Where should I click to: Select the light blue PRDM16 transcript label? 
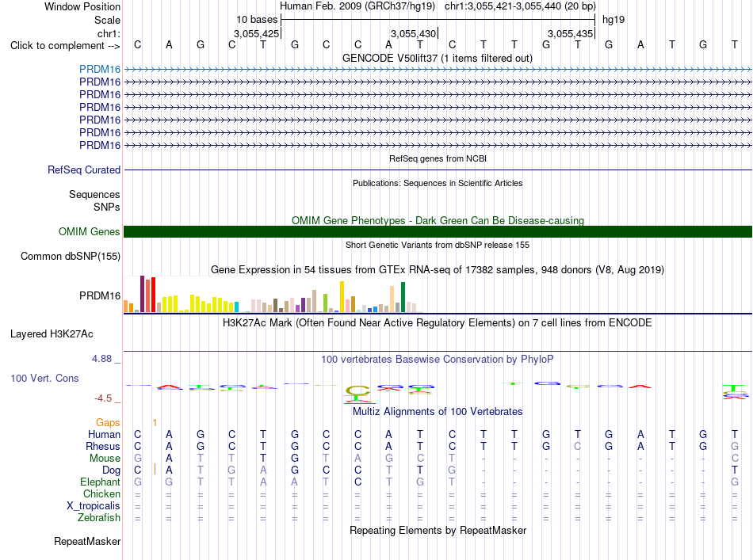(x=100, y=69)
